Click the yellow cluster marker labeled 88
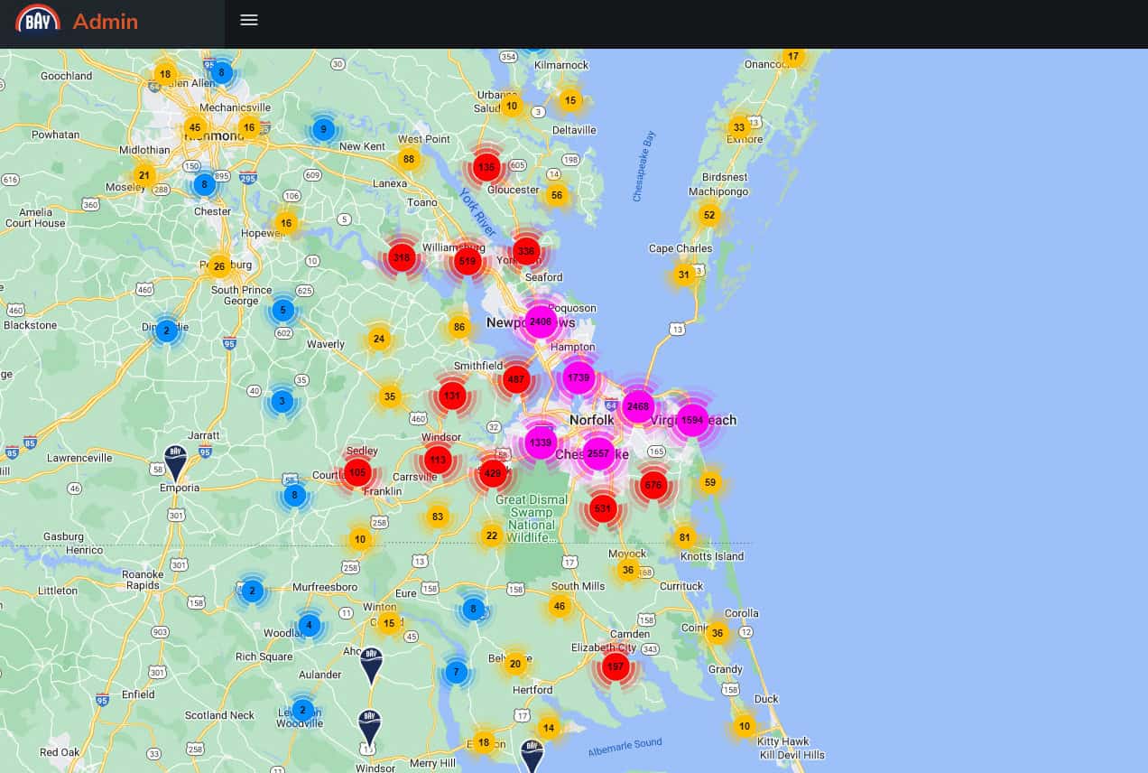This screenshot has height=773, width=1148. 409,160
